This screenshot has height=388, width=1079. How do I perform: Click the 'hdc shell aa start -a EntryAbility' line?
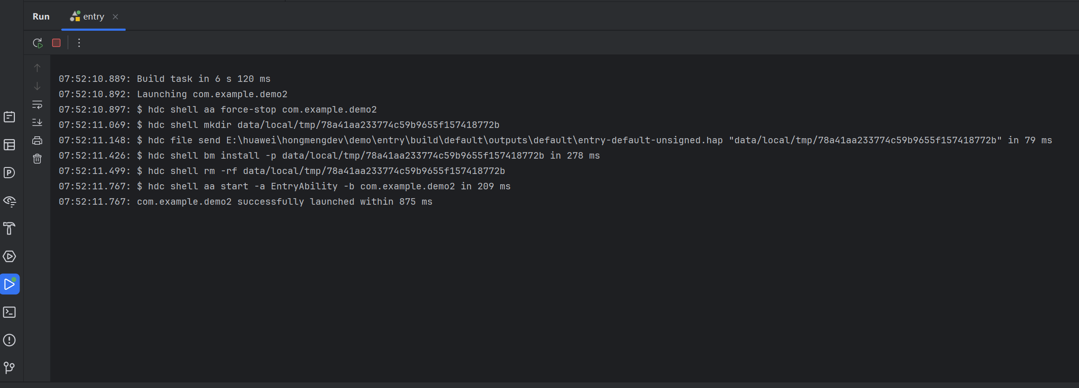pyautogui.click(x=285, y=186)
